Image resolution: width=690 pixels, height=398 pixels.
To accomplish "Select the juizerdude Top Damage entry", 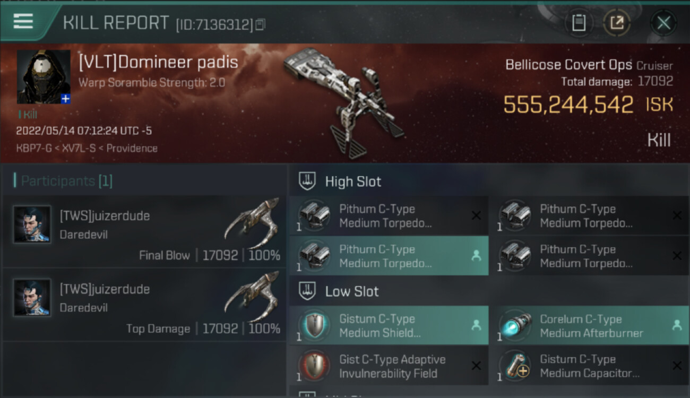I will point(144,304).
